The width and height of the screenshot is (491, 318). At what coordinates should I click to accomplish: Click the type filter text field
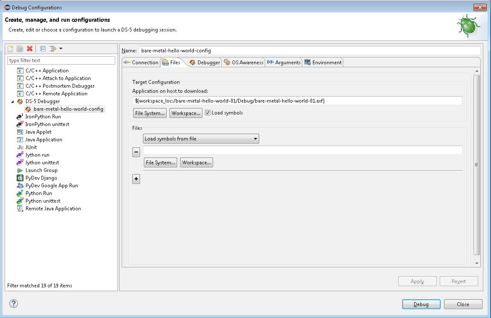pos(61,60)
